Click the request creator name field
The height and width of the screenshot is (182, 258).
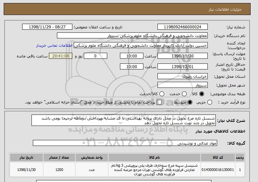(x=141, y=45)
